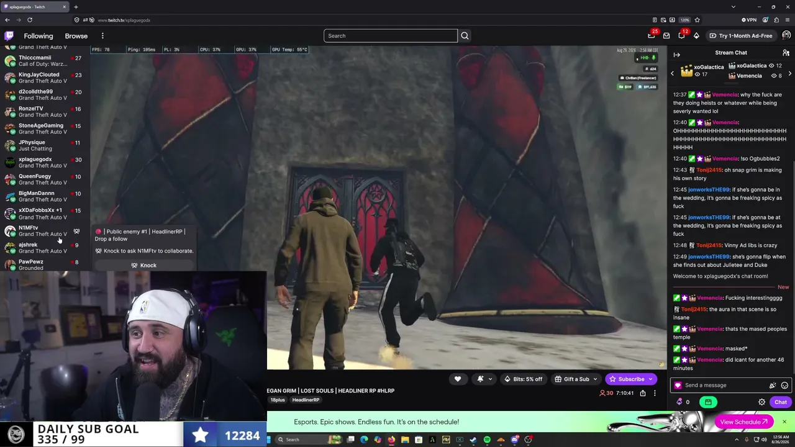This screenshot has height=447, width=795.
Task: Open the Browse tab
Action: click(x=76, y=36)
